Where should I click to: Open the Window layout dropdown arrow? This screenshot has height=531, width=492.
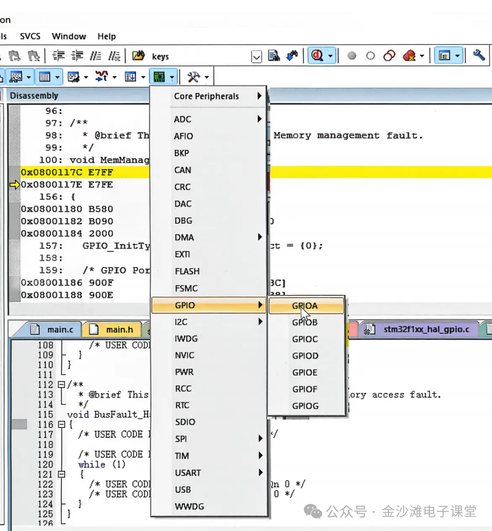pyautogui.click(x=457, y=56)
